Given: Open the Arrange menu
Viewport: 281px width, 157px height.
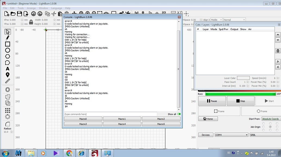Looking at the screenshot, I should click(x=31, y=8).
